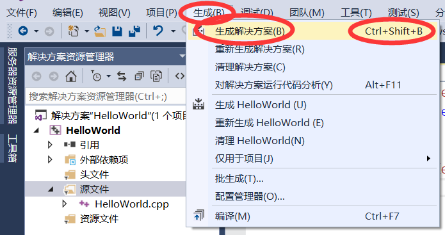Select 生成解决方案(B) menu entry
This screenshot has width=445, height=235.
click(312, 31)
